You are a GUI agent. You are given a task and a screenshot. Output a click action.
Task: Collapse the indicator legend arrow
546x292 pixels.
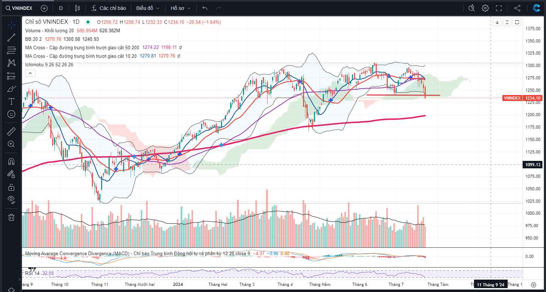(30, 73)
